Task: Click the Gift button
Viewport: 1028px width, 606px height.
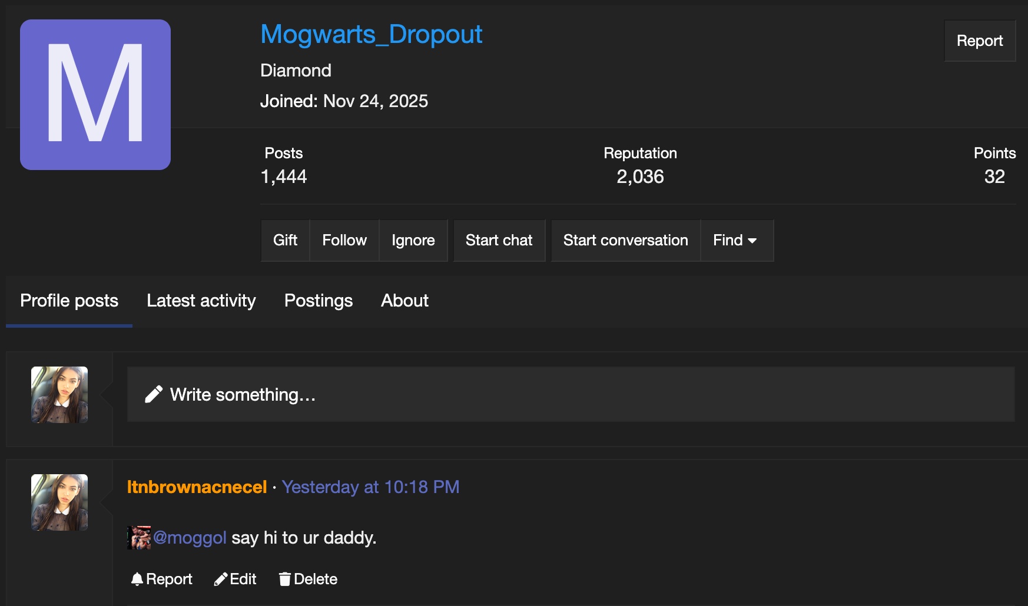Action: (x=285, y=240)
